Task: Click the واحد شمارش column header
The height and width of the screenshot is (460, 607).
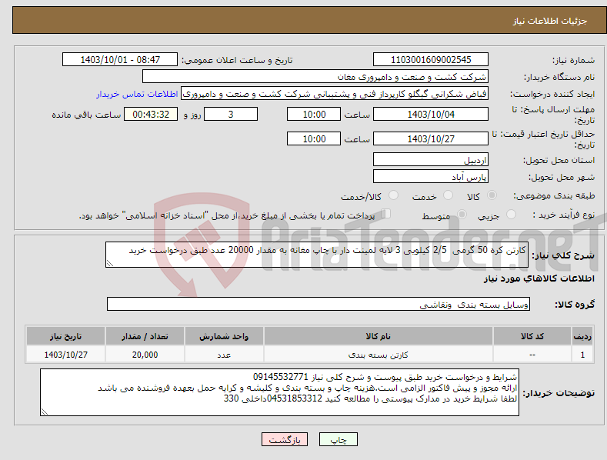Action: click(224, 336)
